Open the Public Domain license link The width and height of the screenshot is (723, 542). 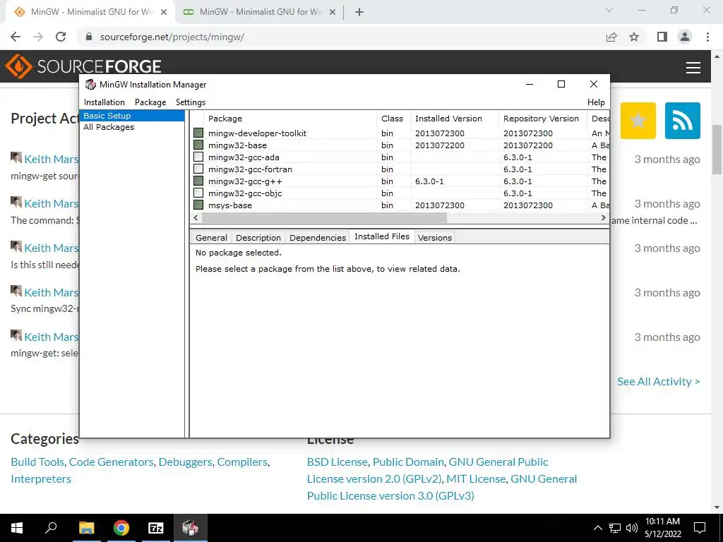pos(408,462)
